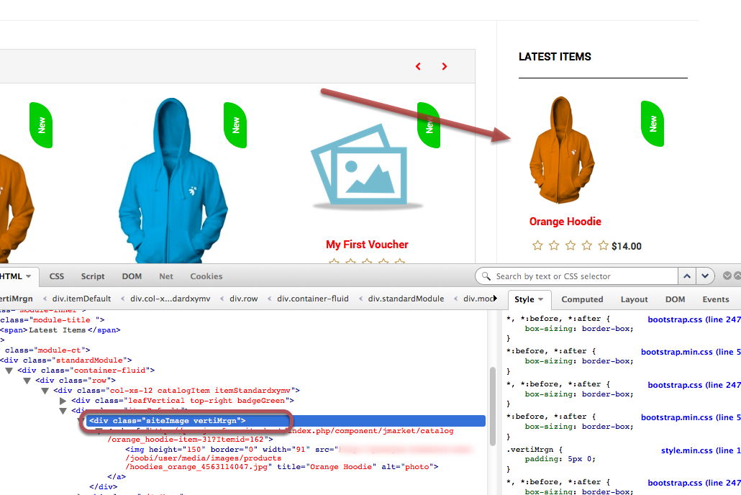Click the New badge on the Latest Items hoodie
The image size is (741, 495).
coord(653,124)
